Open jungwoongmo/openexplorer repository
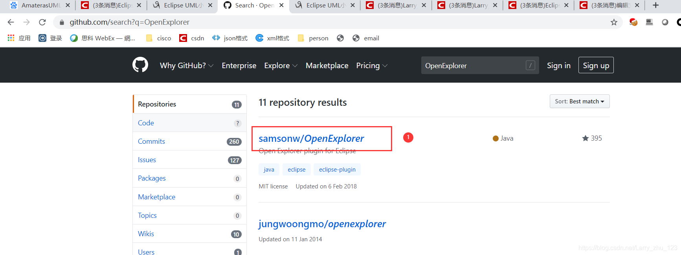Screen dimensions: 681x255 click(x=322, y=224)
